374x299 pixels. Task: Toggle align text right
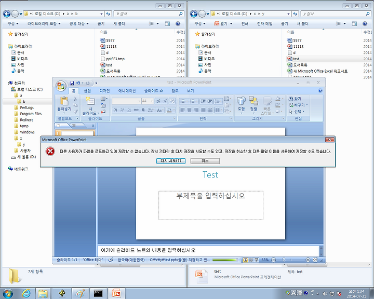[196, 110]
